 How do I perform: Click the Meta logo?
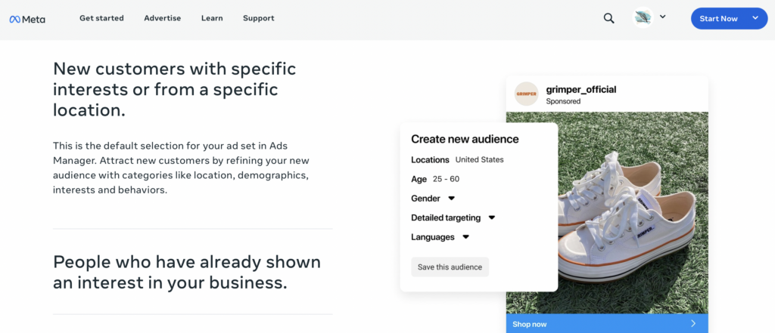(x=27, y=19)
